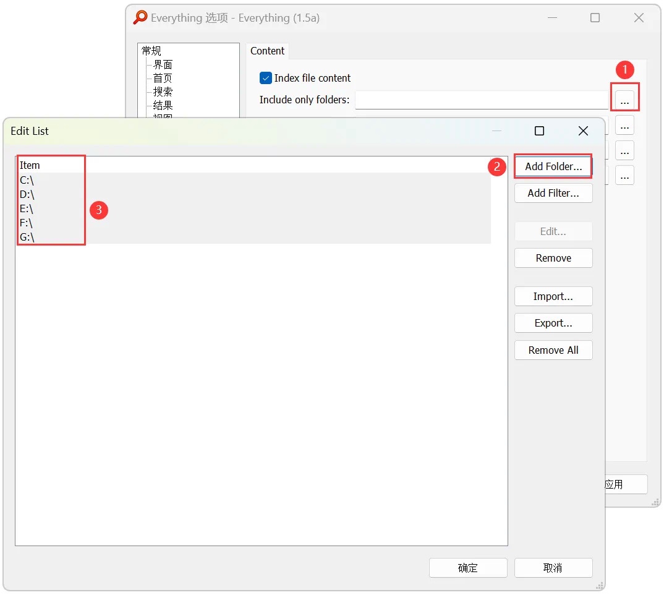Click the Include only folders field
The width and height of the screenshot is (664, 595).
click(482, 100)
